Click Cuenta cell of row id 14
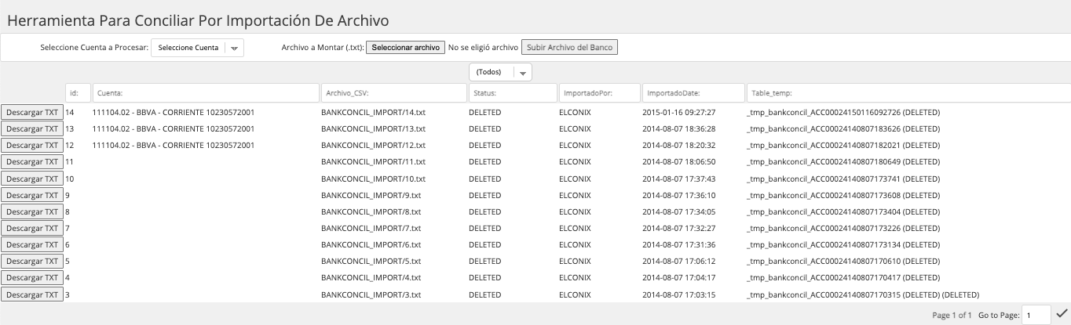 (173, 113)
